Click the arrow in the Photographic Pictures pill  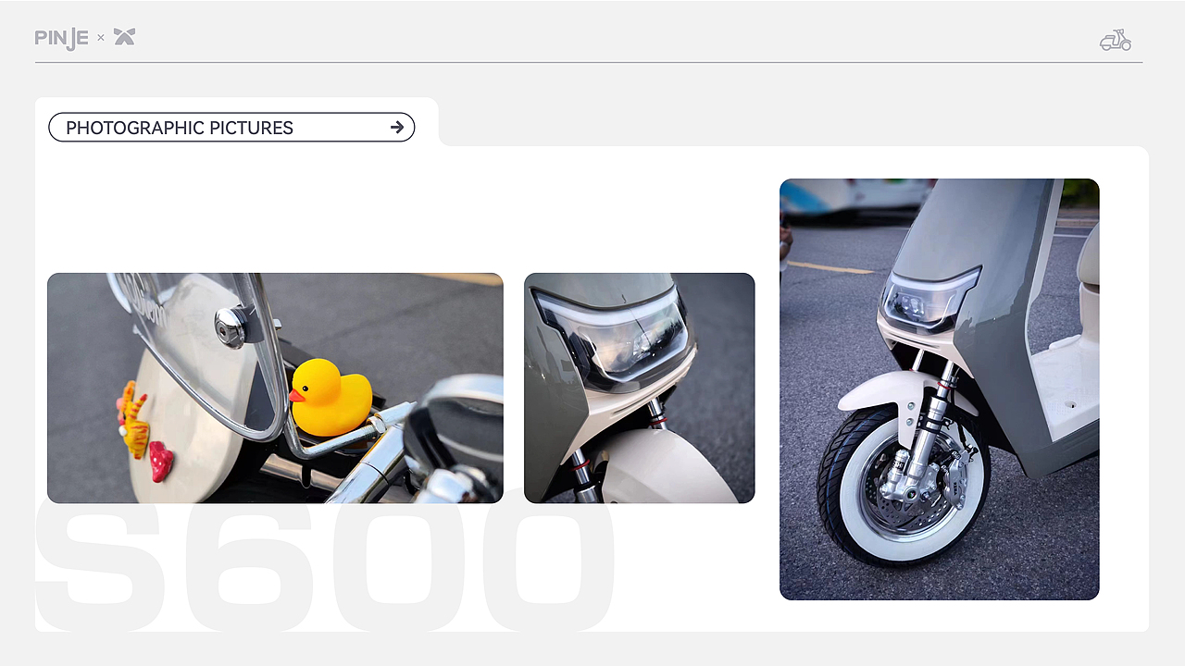pyautogui.click(x=397, y=128)
